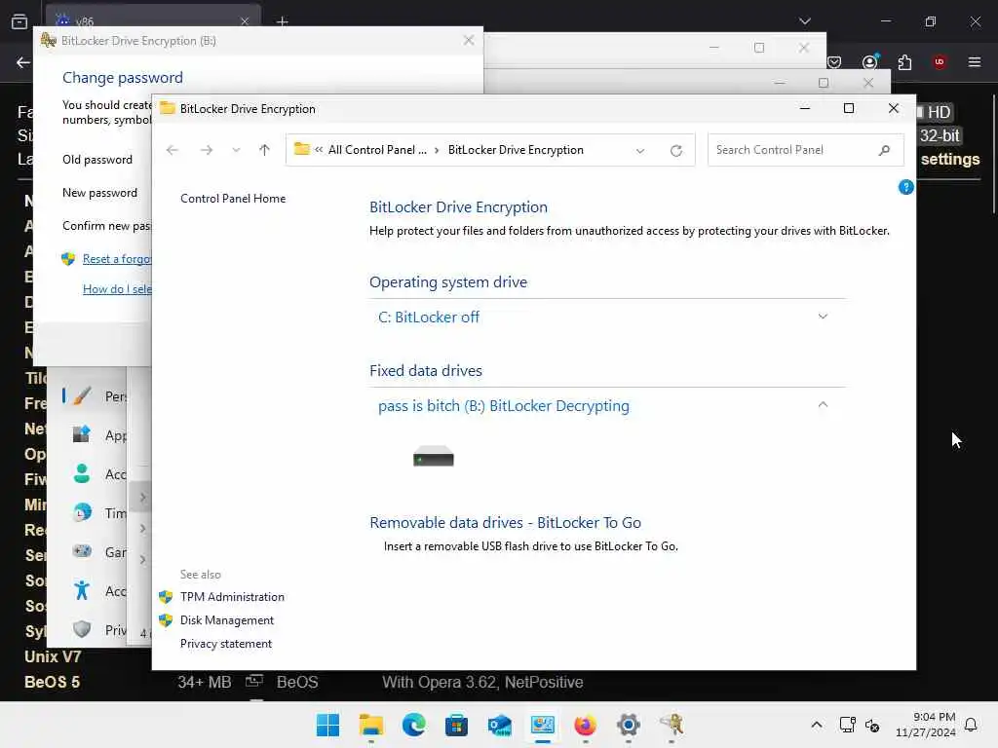
Task: Click Unix V7 in the webpage list
Action: (x=53, y=656)
